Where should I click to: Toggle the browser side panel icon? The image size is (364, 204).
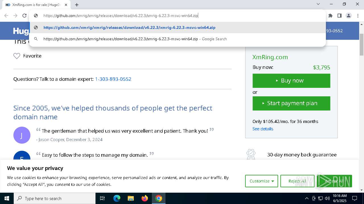[x=339, y=16]
